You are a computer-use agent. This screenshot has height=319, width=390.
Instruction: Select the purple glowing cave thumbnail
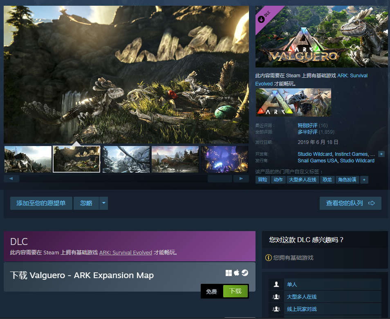coord(224,159)
